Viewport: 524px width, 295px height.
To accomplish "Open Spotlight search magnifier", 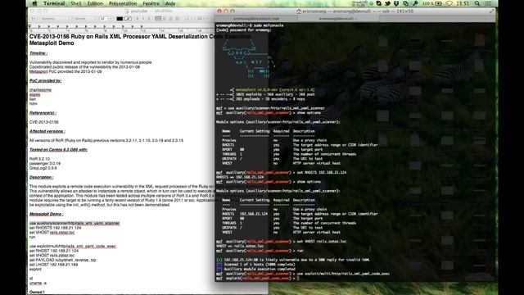I will click(477, 3).
